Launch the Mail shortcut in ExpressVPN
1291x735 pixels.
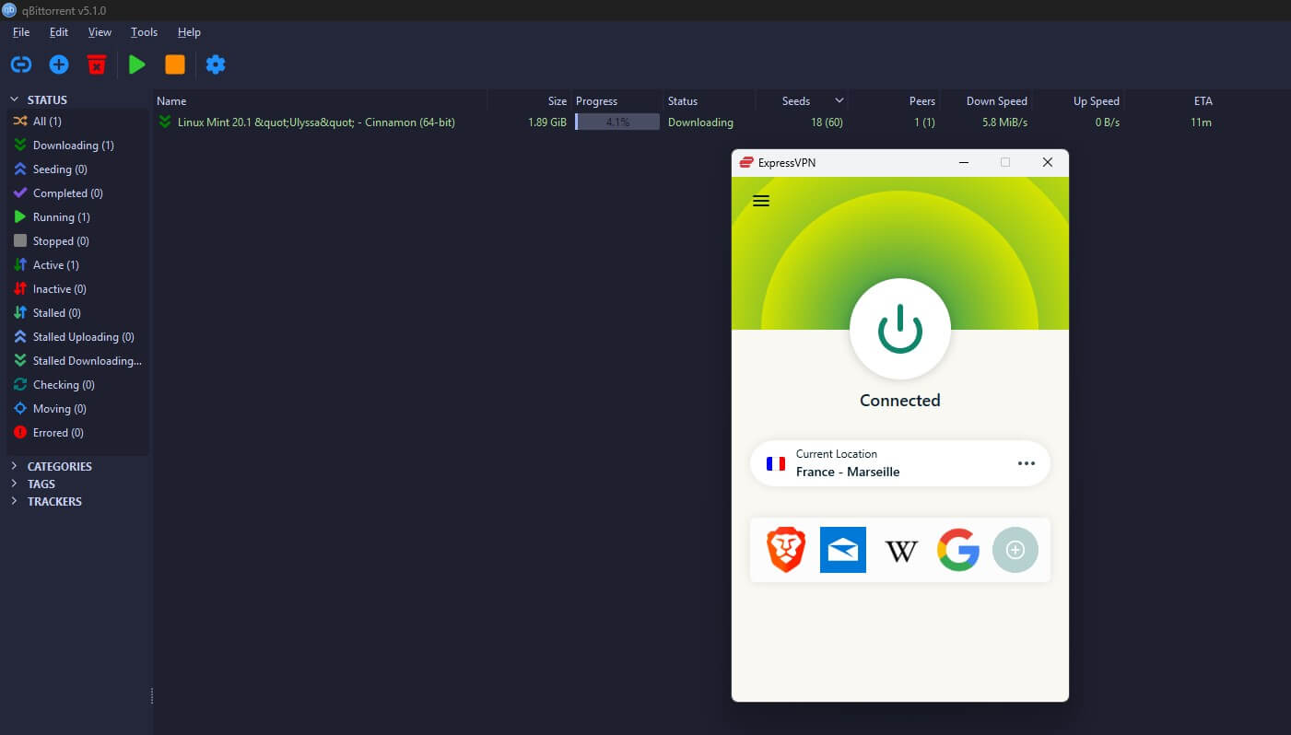(x=843, y=550)
